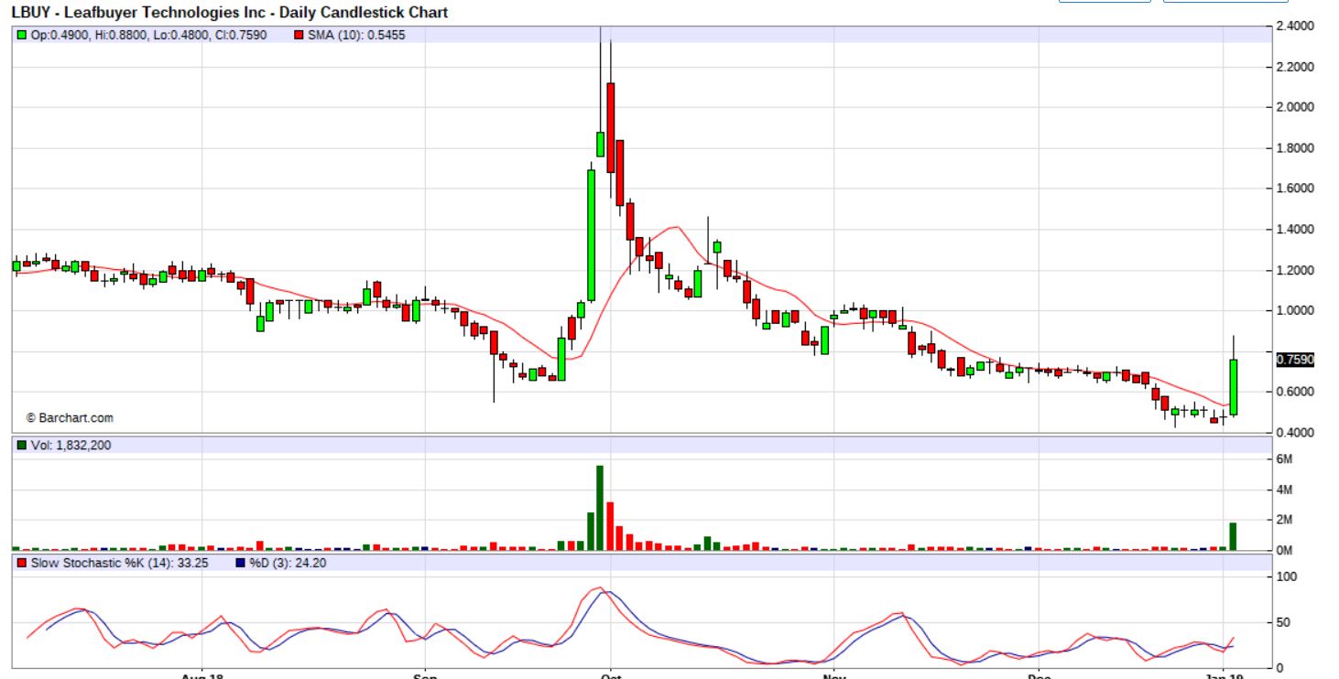Click the red SMA (10) legend swatch
The image size is (1339, 679).
299,35
